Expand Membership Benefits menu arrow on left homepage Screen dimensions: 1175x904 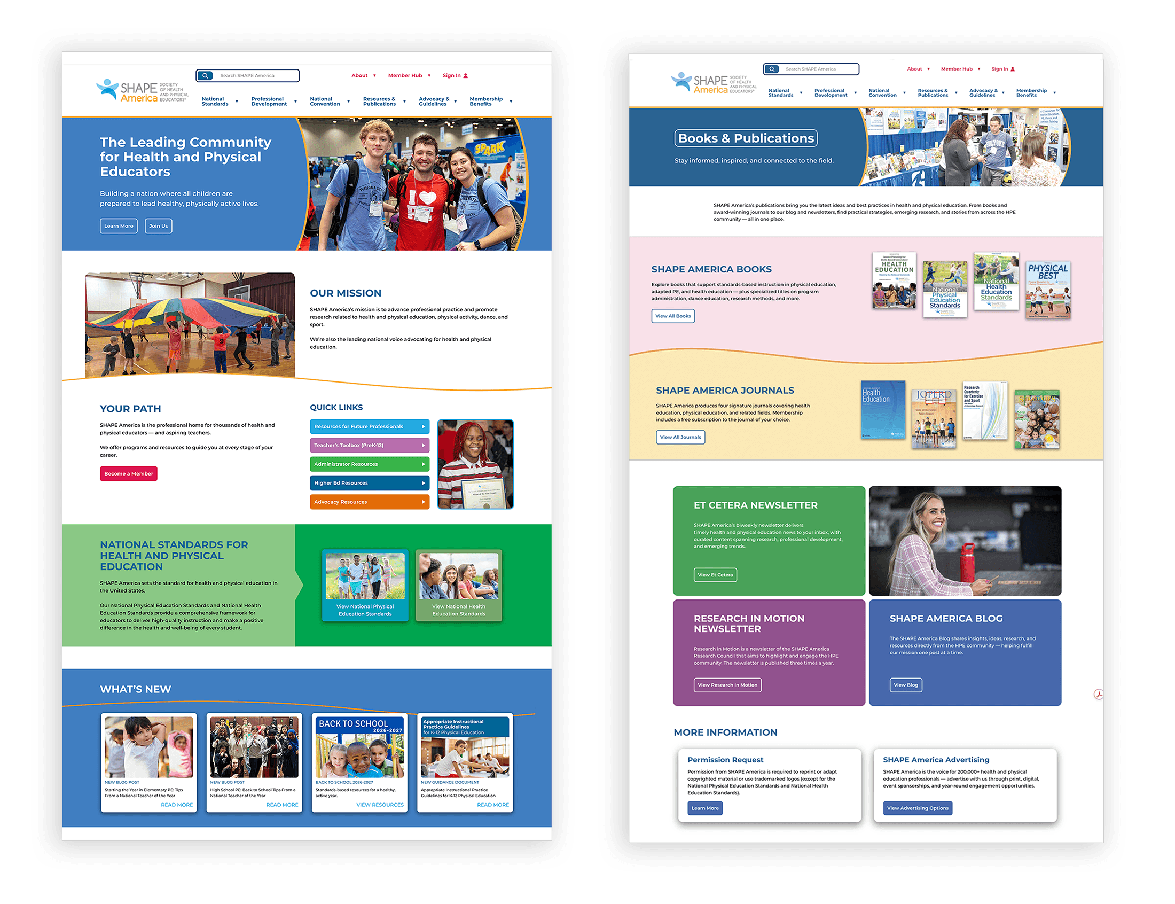pos(511,101)
